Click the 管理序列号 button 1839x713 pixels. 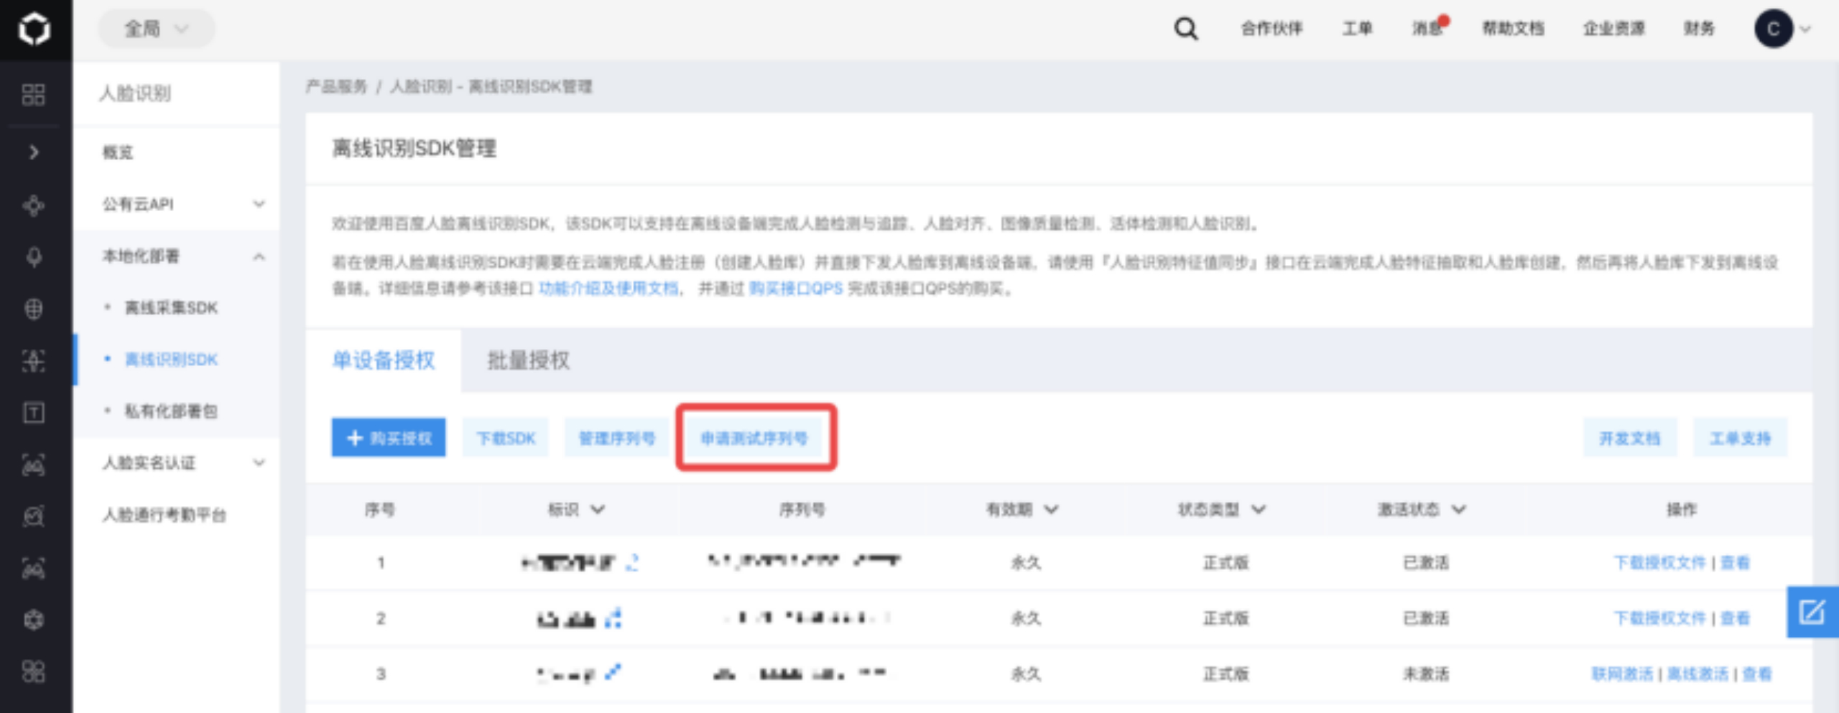click(616, 437)
